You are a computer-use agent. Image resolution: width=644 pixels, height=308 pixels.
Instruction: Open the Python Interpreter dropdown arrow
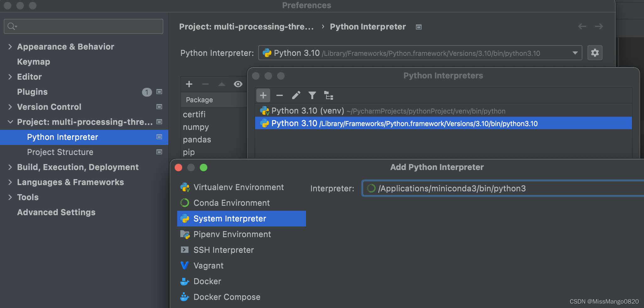[x=575, y=53]
